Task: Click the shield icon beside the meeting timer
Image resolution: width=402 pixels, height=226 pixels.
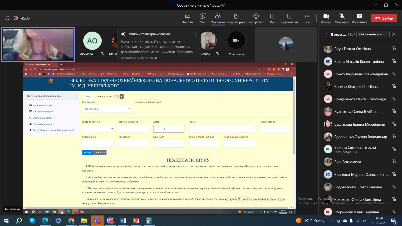Action: click(8, 18)
